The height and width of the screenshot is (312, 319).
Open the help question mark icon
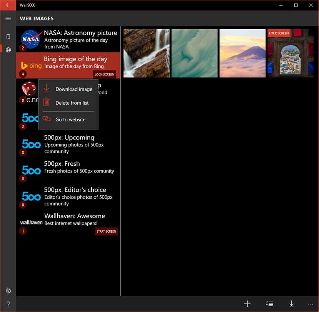click(8, 304)
